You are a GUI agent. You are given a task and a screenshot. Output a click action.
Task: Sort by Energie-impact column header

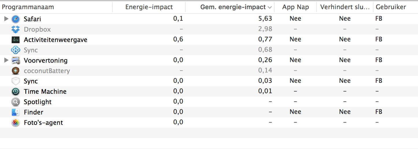149,7
